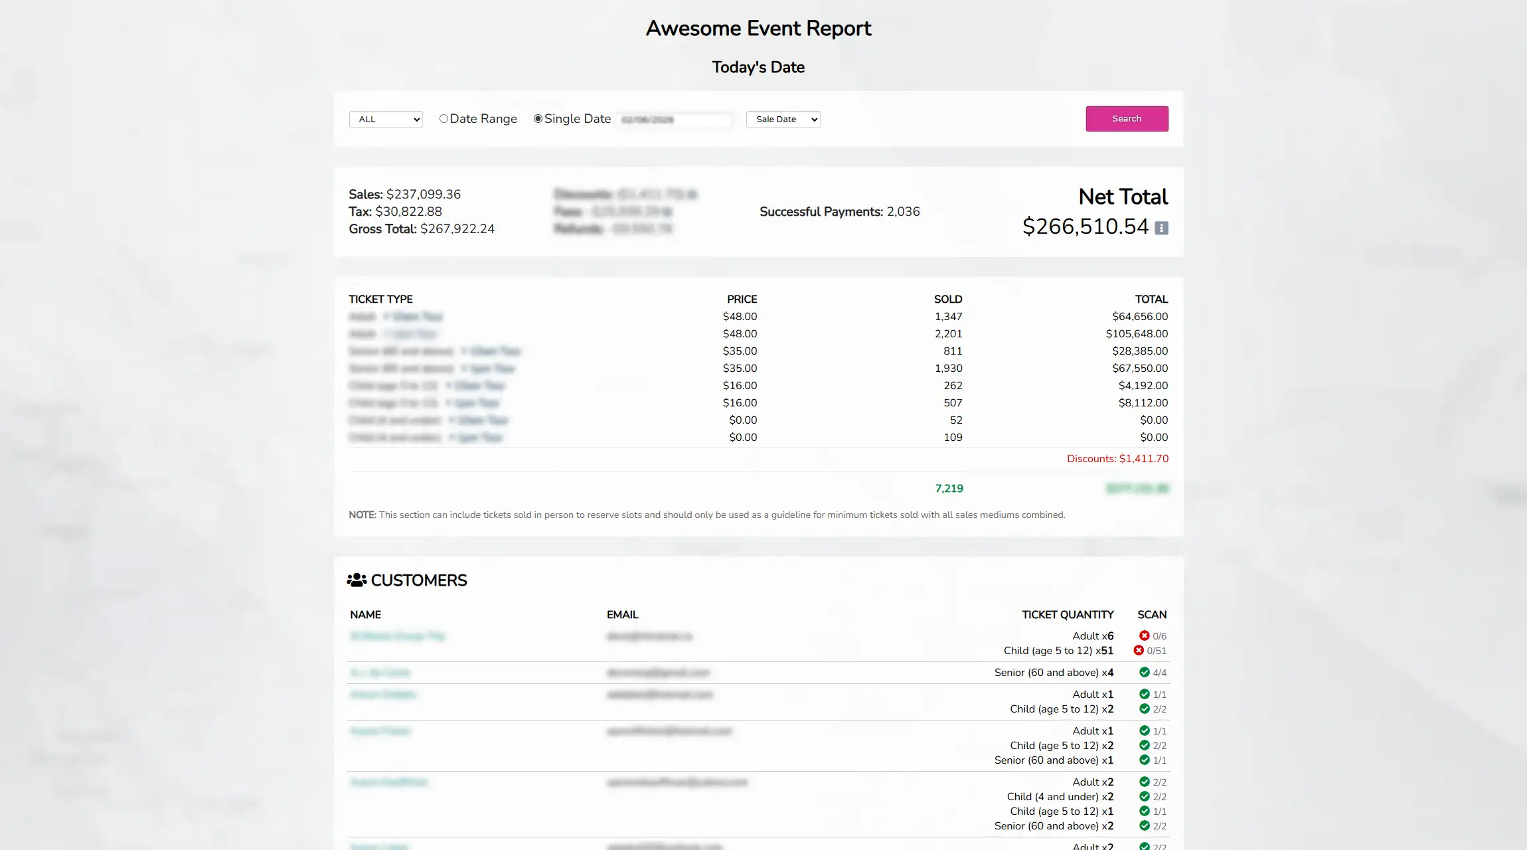Viewport: 1527px width, 850px height.
Task: Open the ALL filter dropdown
Action: pos(386,120)
